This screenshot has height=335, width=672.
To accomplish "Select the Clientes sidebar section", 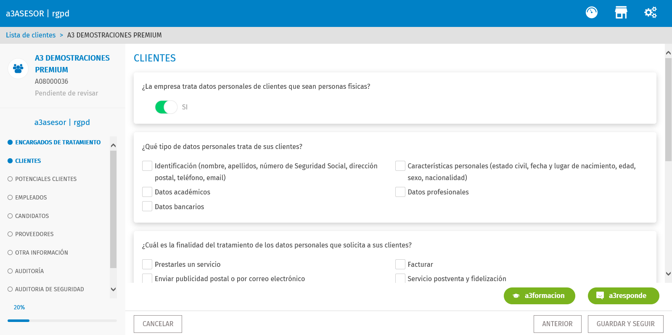I will pos(24,161).
